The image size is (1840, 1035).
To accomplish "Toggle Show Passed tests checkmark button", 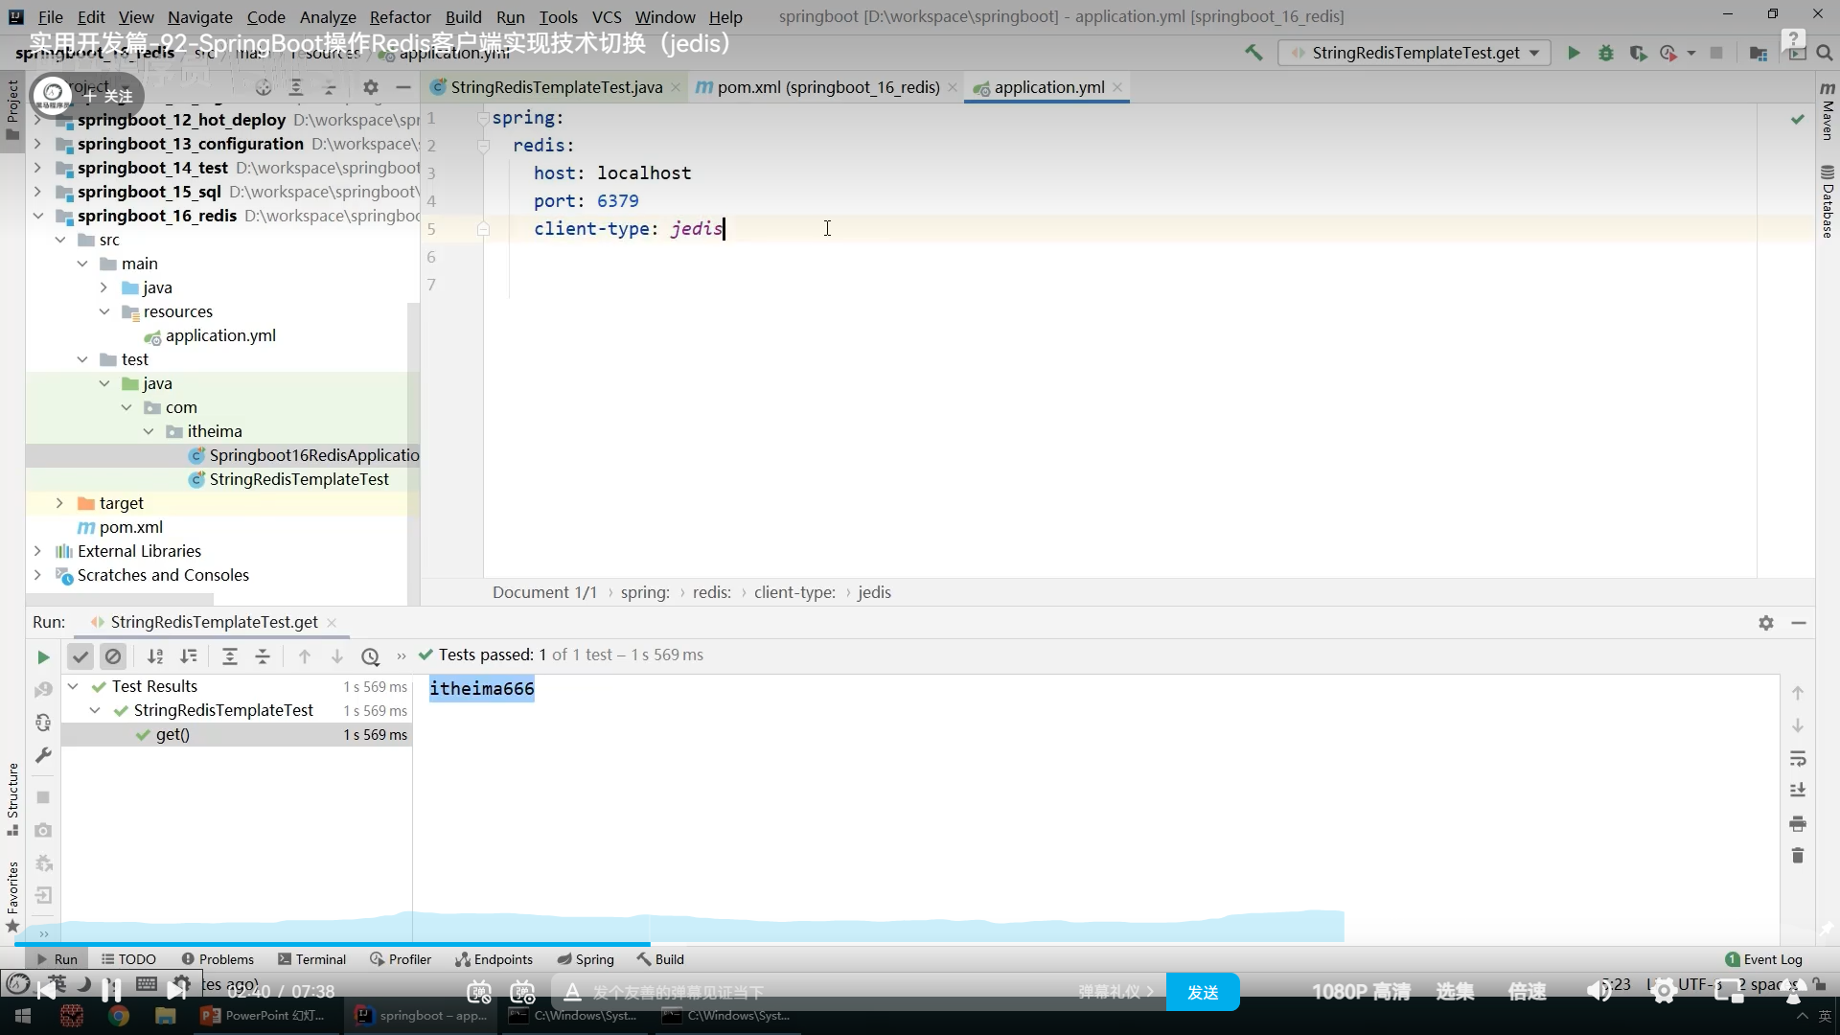I will pos(80,656).
